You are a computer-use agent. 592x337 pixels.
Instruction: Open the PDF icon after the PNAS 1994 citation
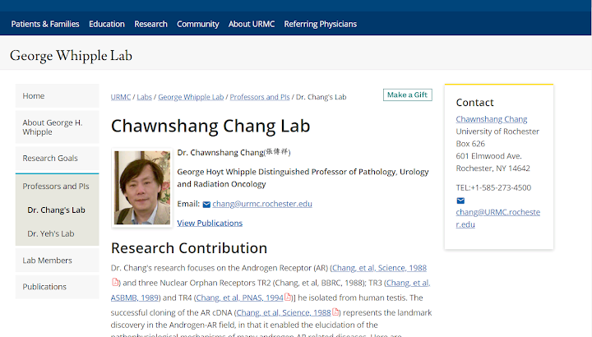(289, 298)
